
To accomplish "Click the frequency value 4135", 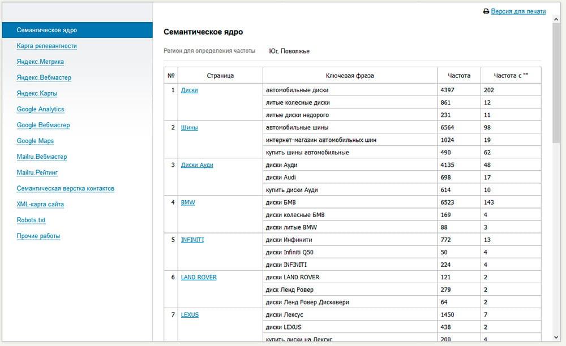I will [447, 165].
